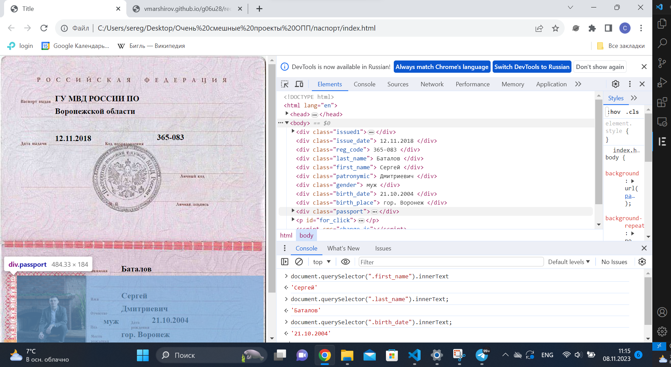
Task: Open the Sources tab
Action: point(398,84)
